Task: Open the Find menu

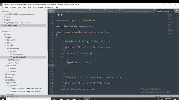Action: pyautogui.click(x=19, y=7)
